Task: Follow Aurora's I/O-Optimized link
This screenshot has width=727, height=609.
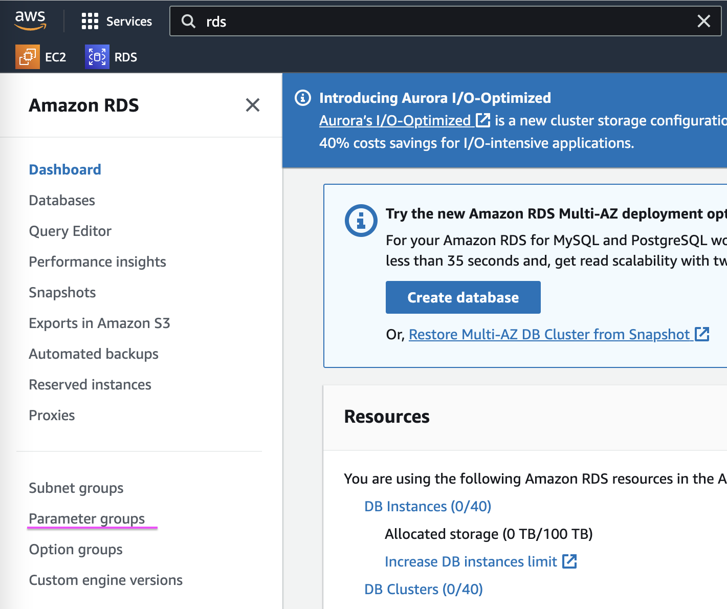Action: click(x=395, y=120)
